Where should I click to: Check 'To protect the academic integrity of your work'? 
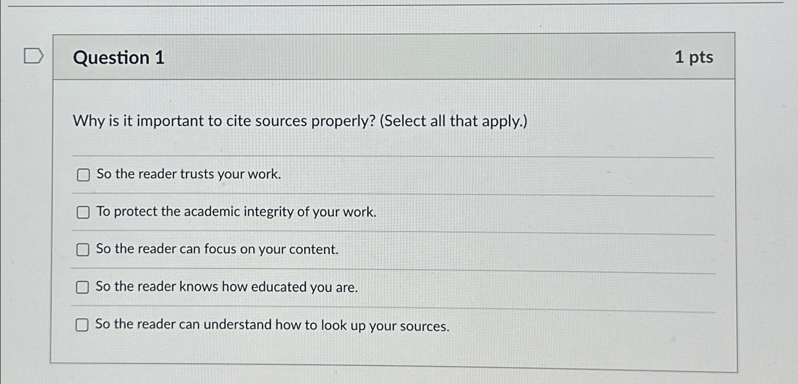pyautogui.click(x=83, y=212)
